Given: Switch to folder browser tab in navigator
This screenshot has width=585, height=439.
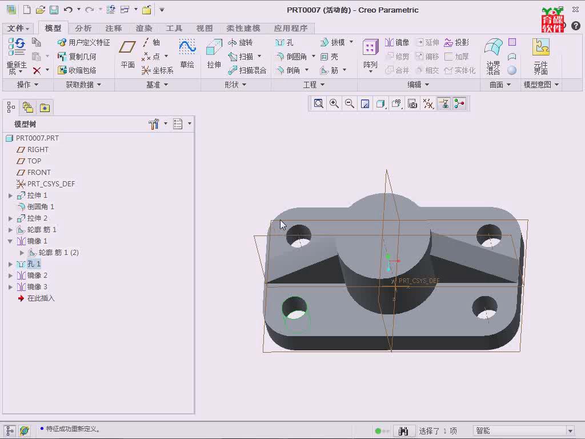Looking at the screenshot, I should [28, 107].
